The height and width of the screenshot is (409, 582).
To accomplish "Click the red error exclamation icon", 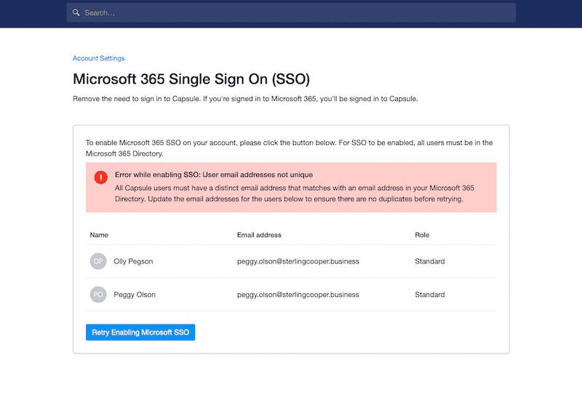I will tap(100, 178).
